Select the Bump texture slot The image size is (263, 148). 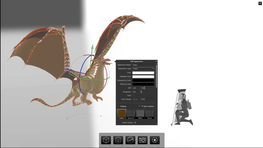149,113
